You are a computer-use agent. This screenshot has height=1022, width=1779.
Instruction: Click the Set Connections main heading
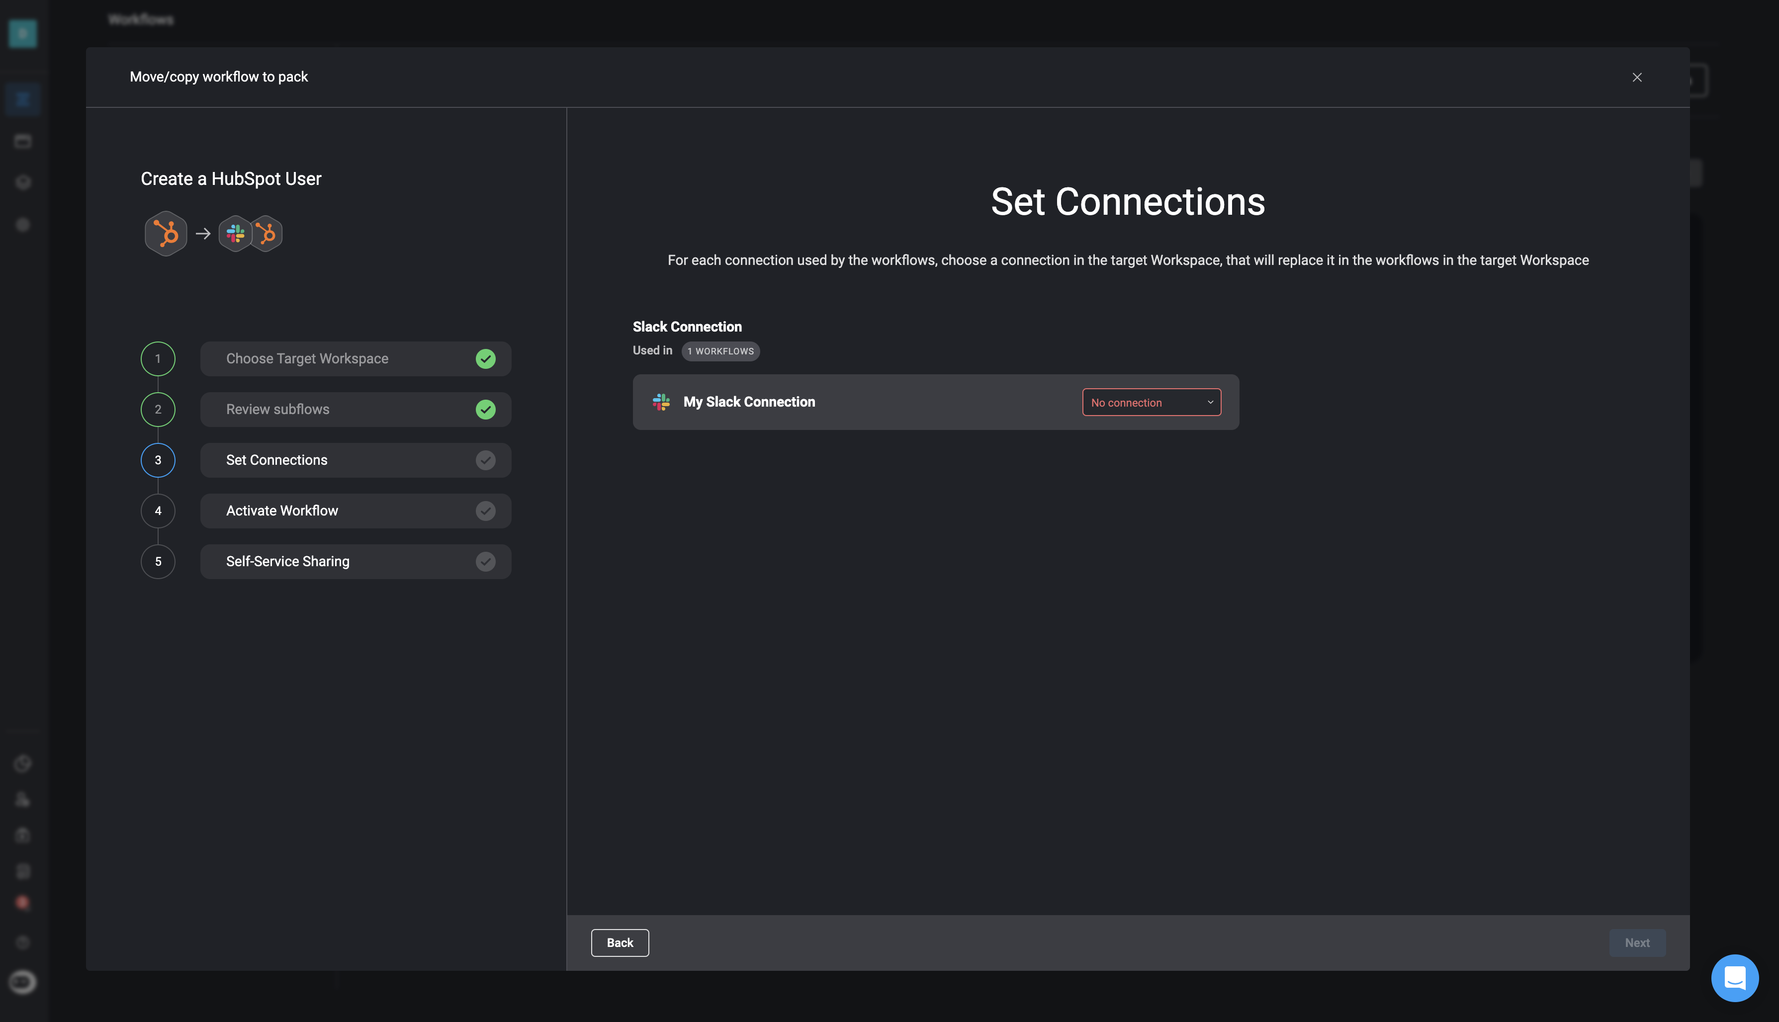point(1128,202)
